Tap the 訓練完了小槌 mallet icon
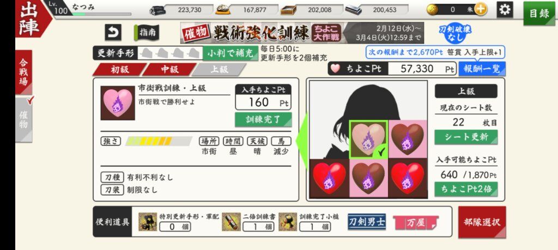 click(288, 222)
